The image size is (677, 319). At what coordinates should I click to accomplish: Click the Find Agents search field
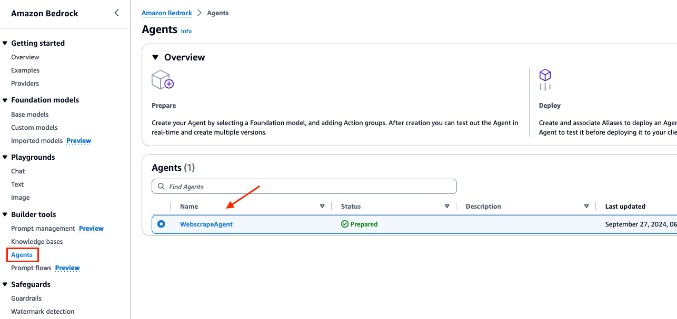click(x=304, y=187)
